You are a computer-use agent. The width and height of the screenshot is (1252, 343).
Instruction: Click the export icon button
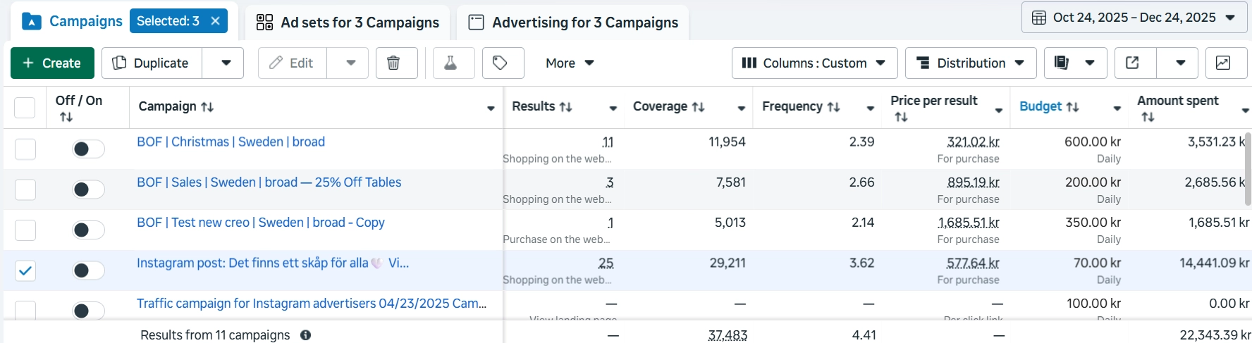pyautogui.click(x=1133, y=63)
